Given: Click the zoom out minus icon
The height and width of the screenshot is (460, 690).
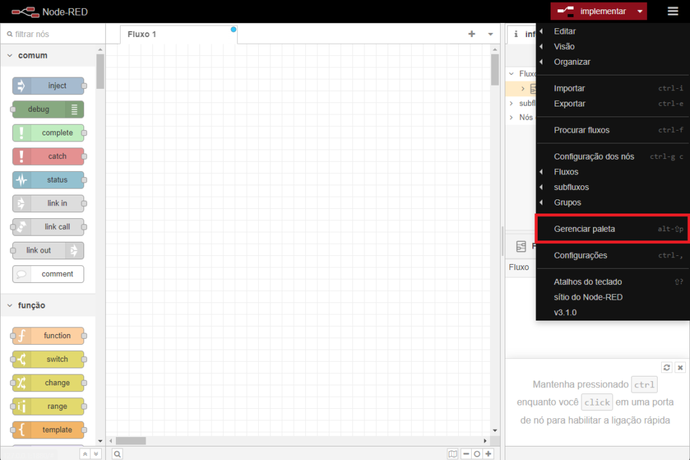Looking at the screenshot, I should point(466,454).
